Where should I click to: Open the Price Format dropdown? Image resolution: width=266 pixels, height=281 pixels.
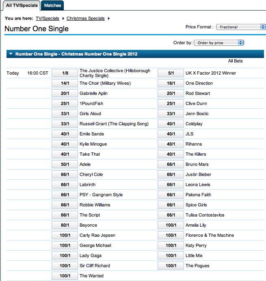point(241,27)
